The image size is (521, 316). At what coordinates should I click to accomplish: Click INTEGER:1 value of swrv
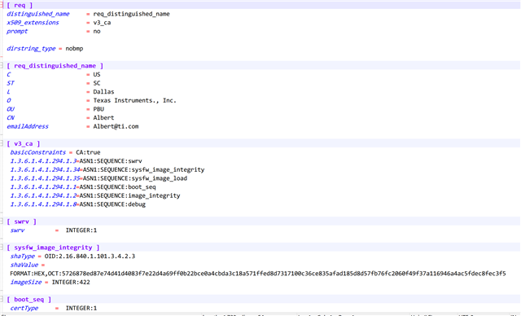click(x=81, y=230)
